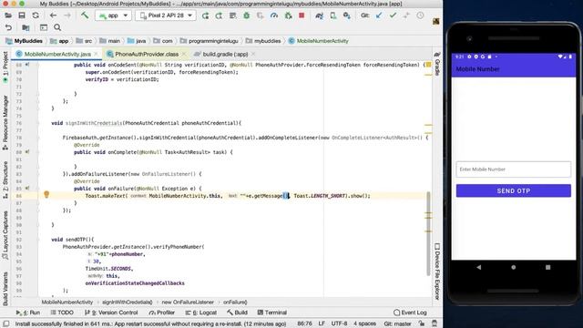Commit changes with green Git checkmark
583x328 pixels.
(x=393, y=15)
